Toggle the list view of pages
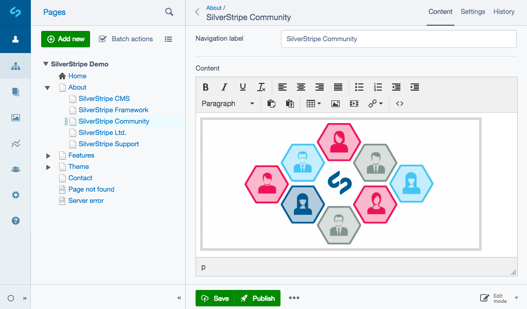Screen dimensions: 527x309 coord(168,39)
